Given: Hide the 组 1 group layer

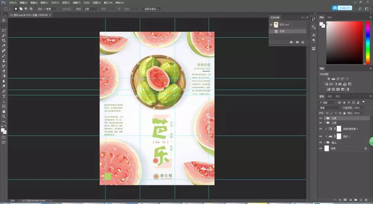Looking at the screenshot, I should 321,142.
